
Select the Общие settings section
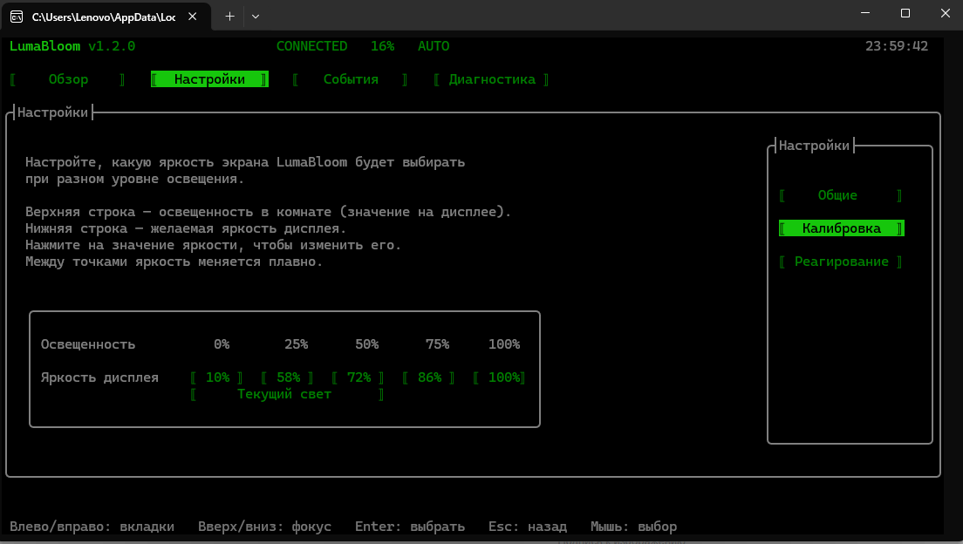(x=841, y=195)
